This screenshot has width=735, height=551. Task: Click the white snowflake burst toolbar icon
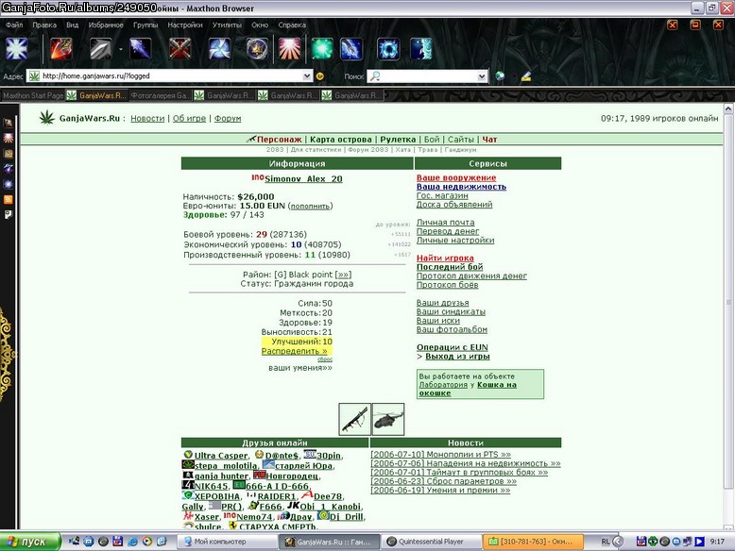(17, 49)
